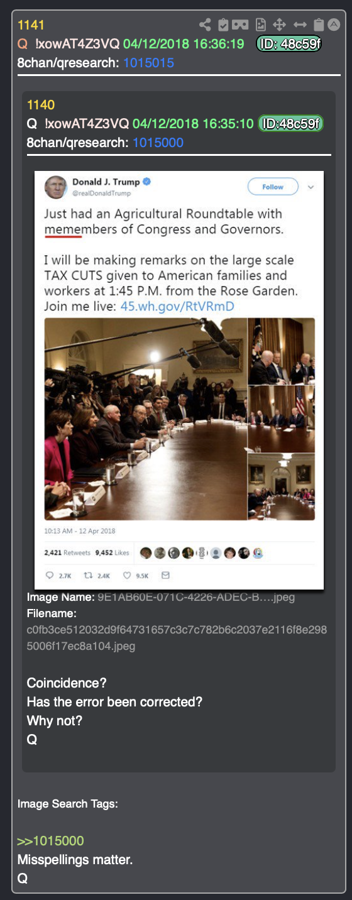
Task: Open the 8chan post link 1015000
Action: pos(158,143)
